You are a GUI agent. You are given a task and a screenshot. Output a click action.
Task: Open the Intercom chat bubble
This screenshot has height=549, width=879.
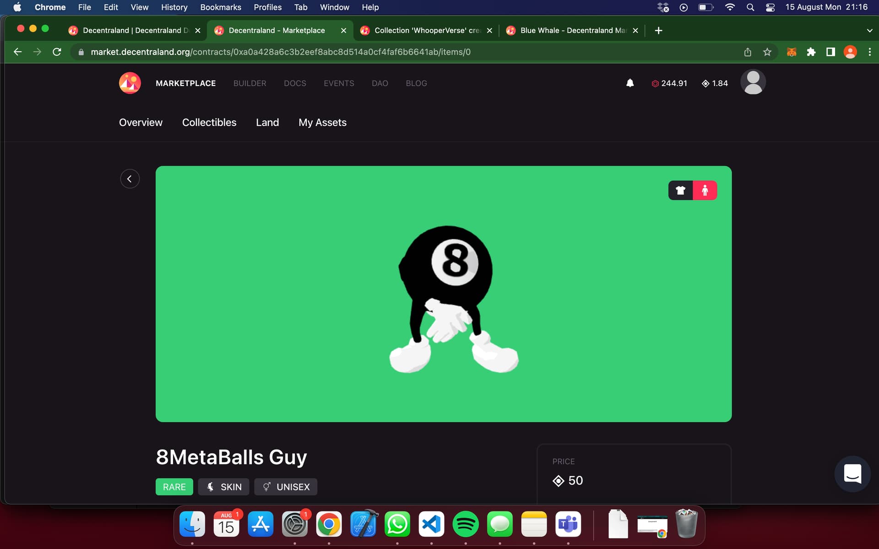852,474
